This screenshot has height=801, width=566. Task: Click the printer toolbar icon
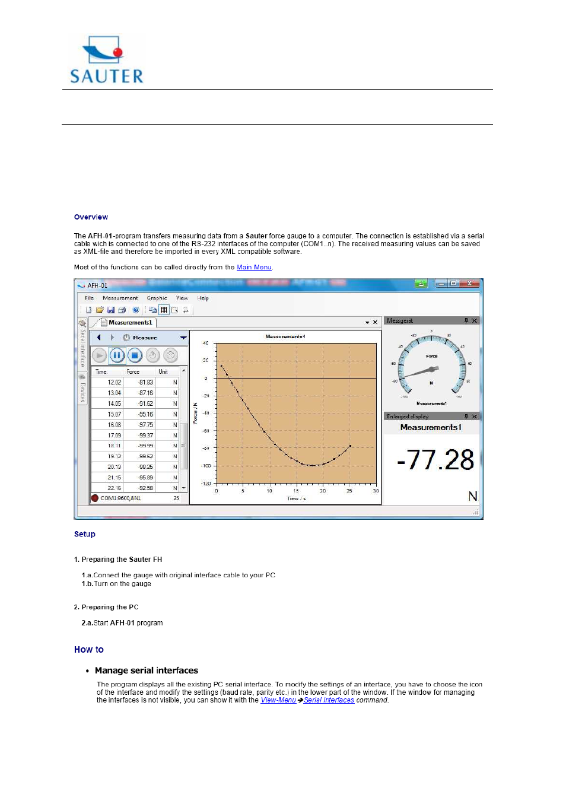(x=122, y=310)
